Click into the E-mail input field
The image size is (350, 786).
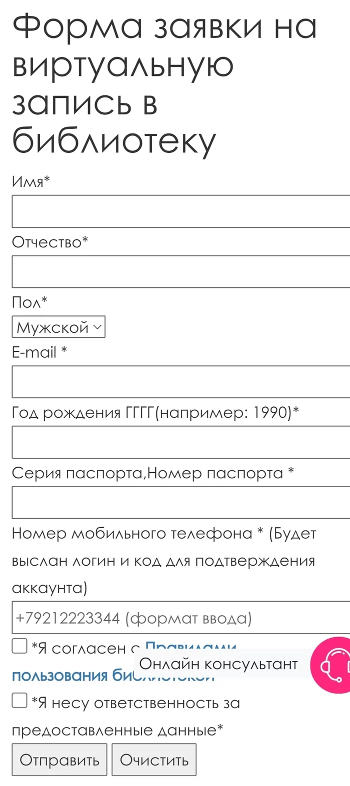pyautogui.click(x=180, y=382)
